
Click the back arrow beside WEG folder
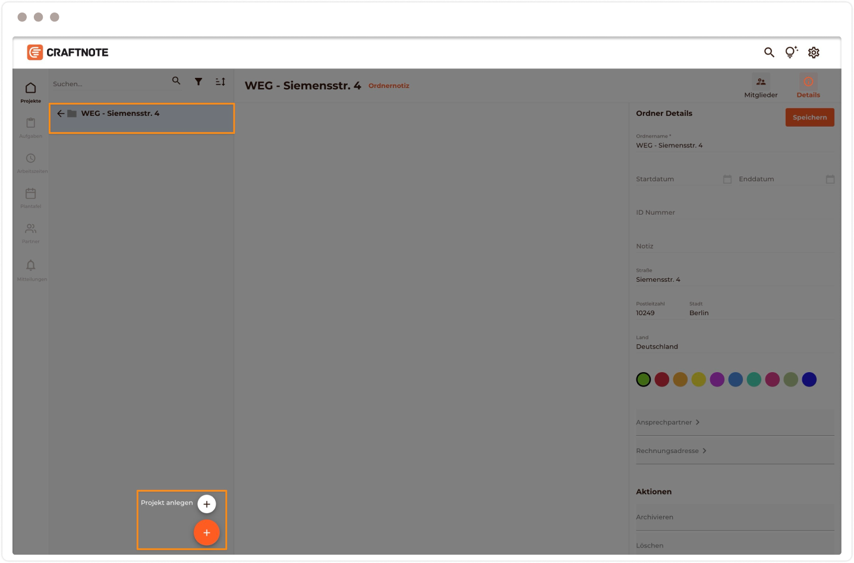61,114
